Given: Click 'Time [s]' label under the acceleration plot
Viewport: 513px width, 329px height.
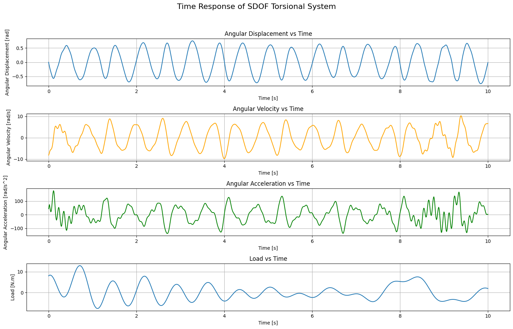Looking at the screenshot, I should (x=268, y=248).
